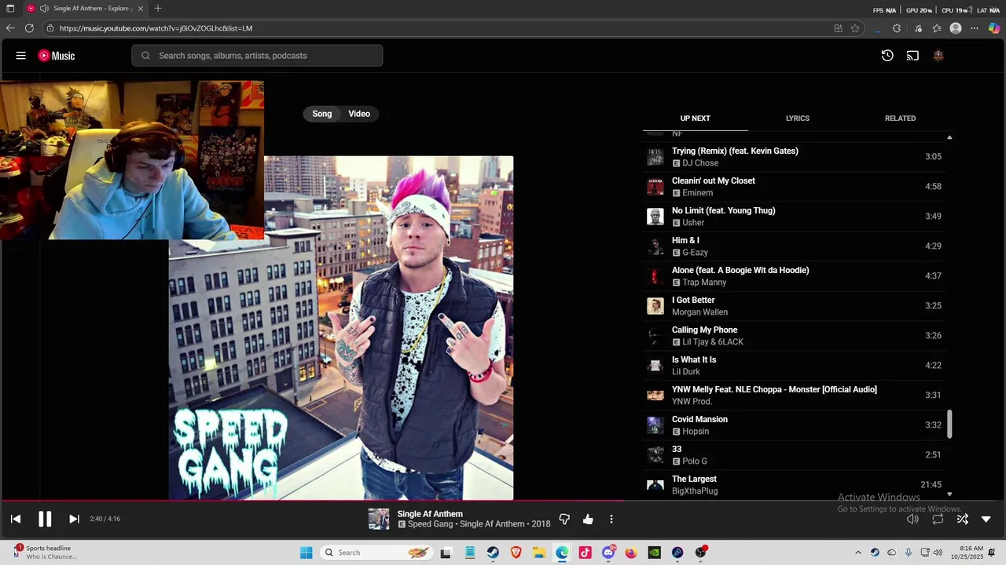Click the player bar song thumbnail
The height and width of the screenshot is (565, 1006).
pos(379,519)
